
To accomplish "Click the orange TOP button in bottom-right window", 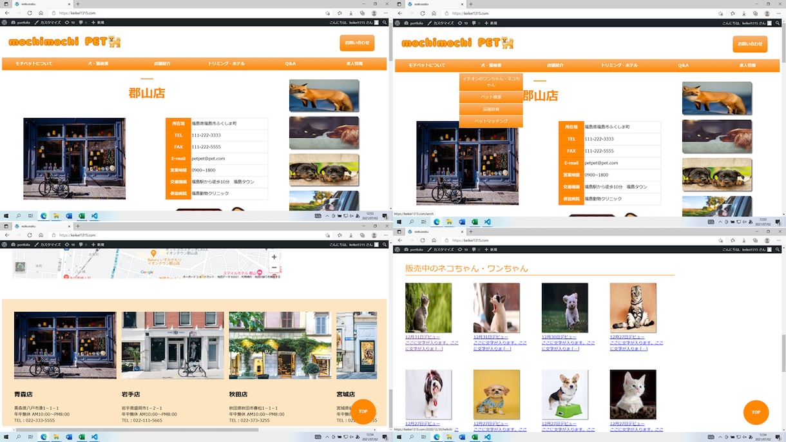I will point(756,412).
